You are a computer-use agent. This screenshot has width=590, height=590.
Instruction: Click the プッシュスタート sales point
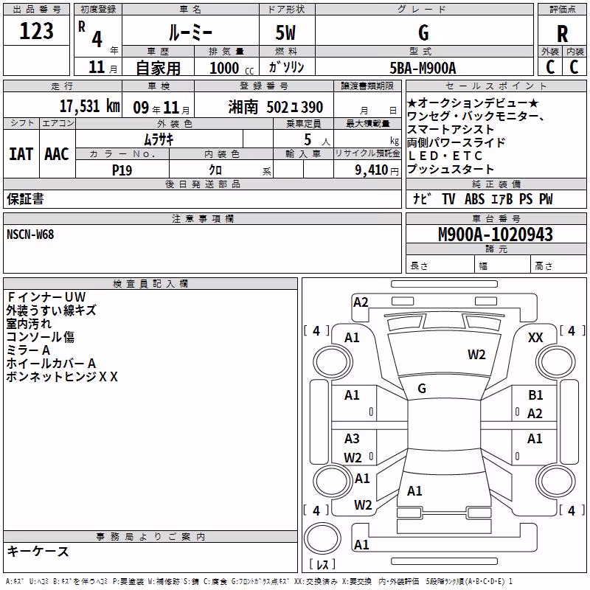pos(451,169)
